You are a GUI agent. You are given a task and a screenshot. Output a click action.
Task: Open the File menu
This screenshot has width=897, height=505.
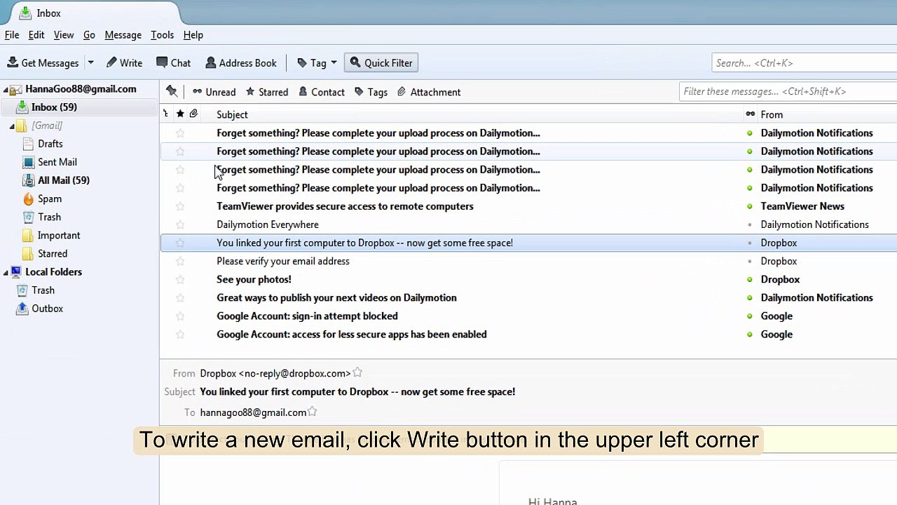[x=12, y=35]
